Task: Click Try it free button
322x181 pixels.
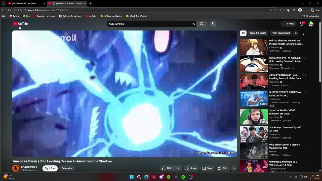Action: (x=50, y=168)
